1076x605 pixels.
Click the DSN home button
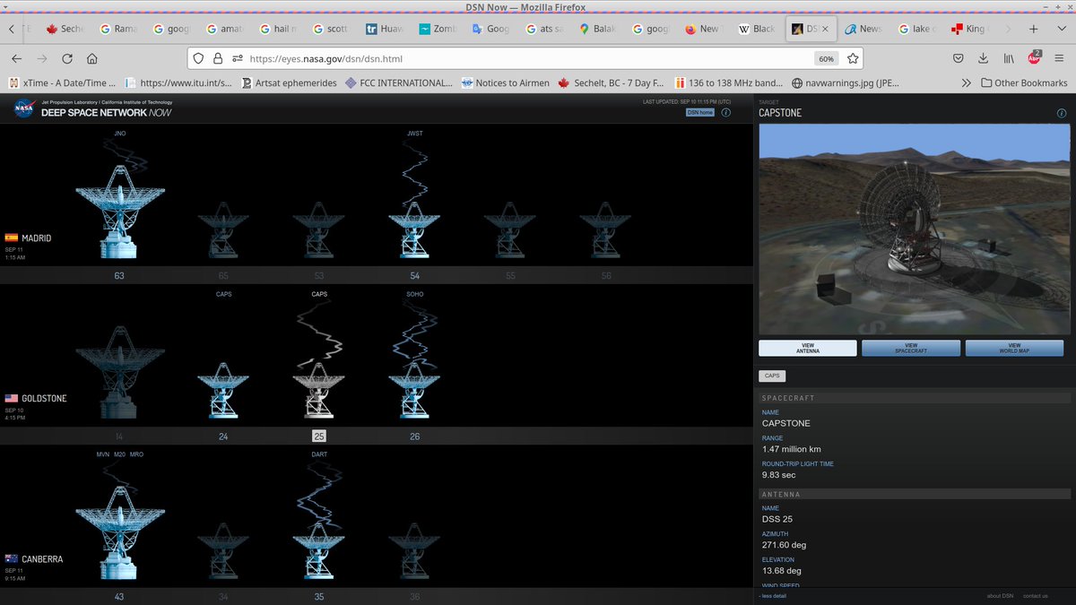[700, 112]
